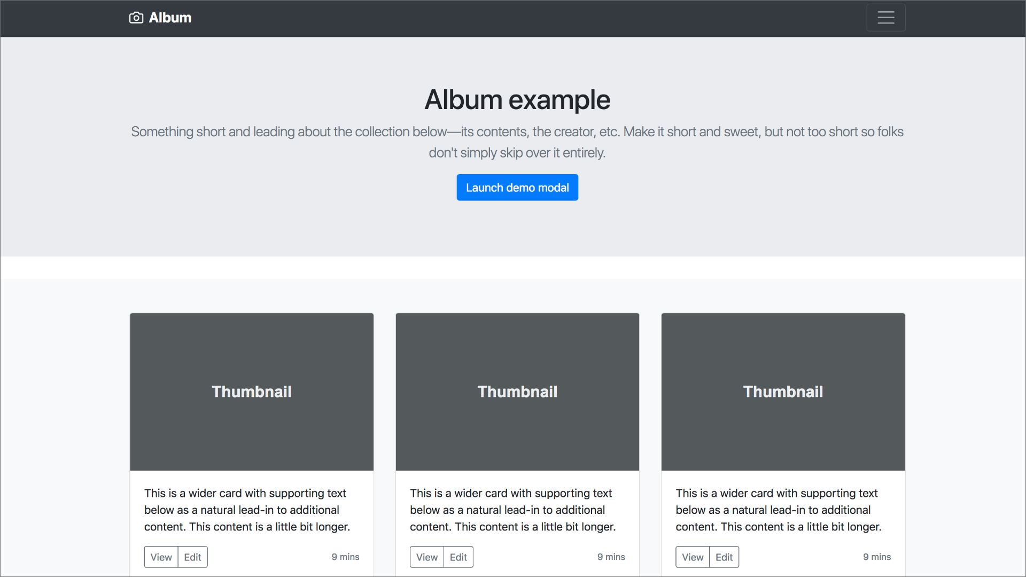The height and width of the screenshot is (577, 1026).
Task: Click the third card's Thumbnail image
Action: point(783,392)
